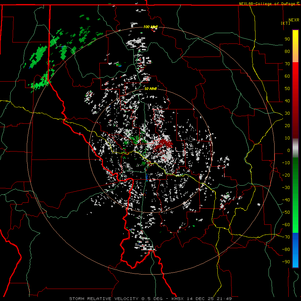This screenshot has width=301, height=301.
Task: Click the -70 value on the velocity scale
Action: (286, 237)
